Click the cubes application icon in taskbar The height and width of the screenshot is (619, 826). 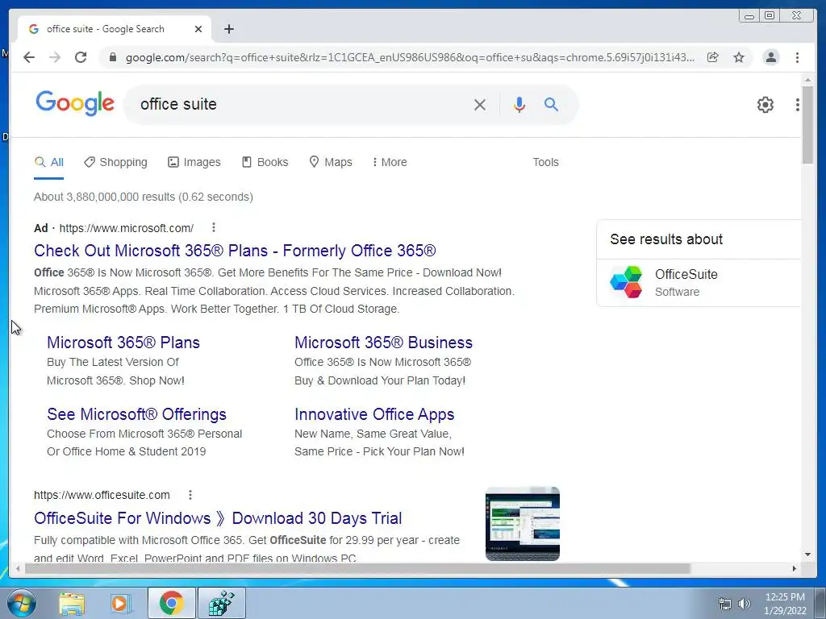[x=221, y=603]
